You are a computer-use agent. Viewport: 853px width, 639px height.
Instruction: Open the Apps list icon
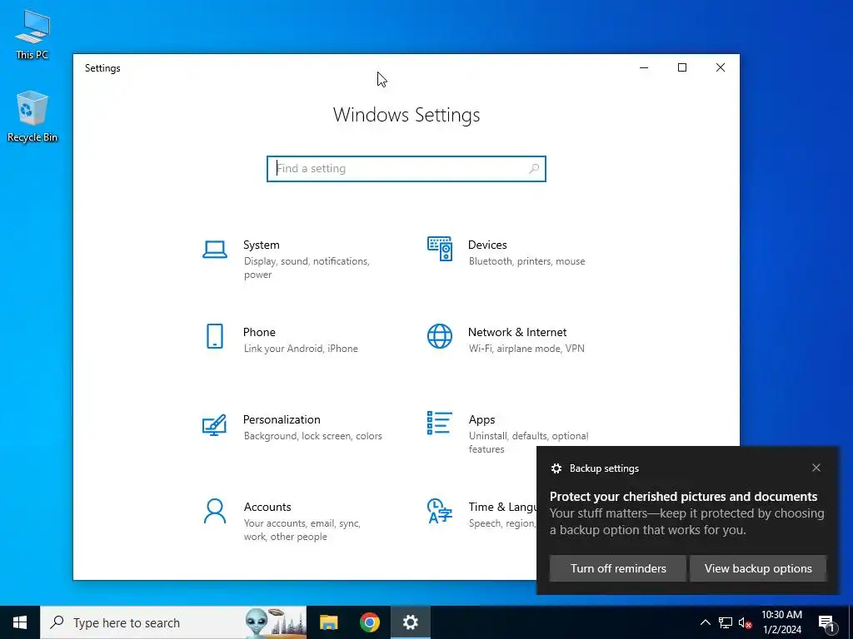point(440,423)
